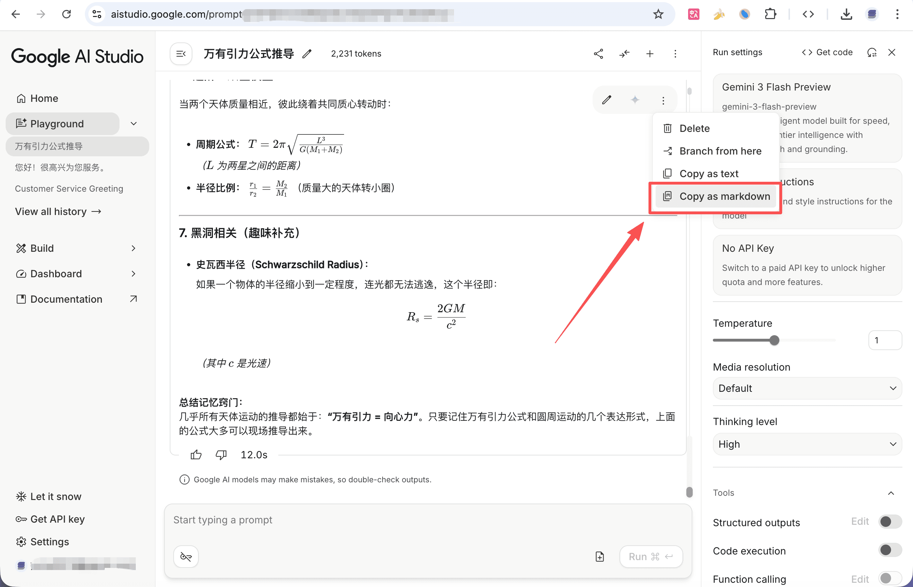Click the compare mode icon
This screenshot has height=587, width=913.
pos(624,54)
